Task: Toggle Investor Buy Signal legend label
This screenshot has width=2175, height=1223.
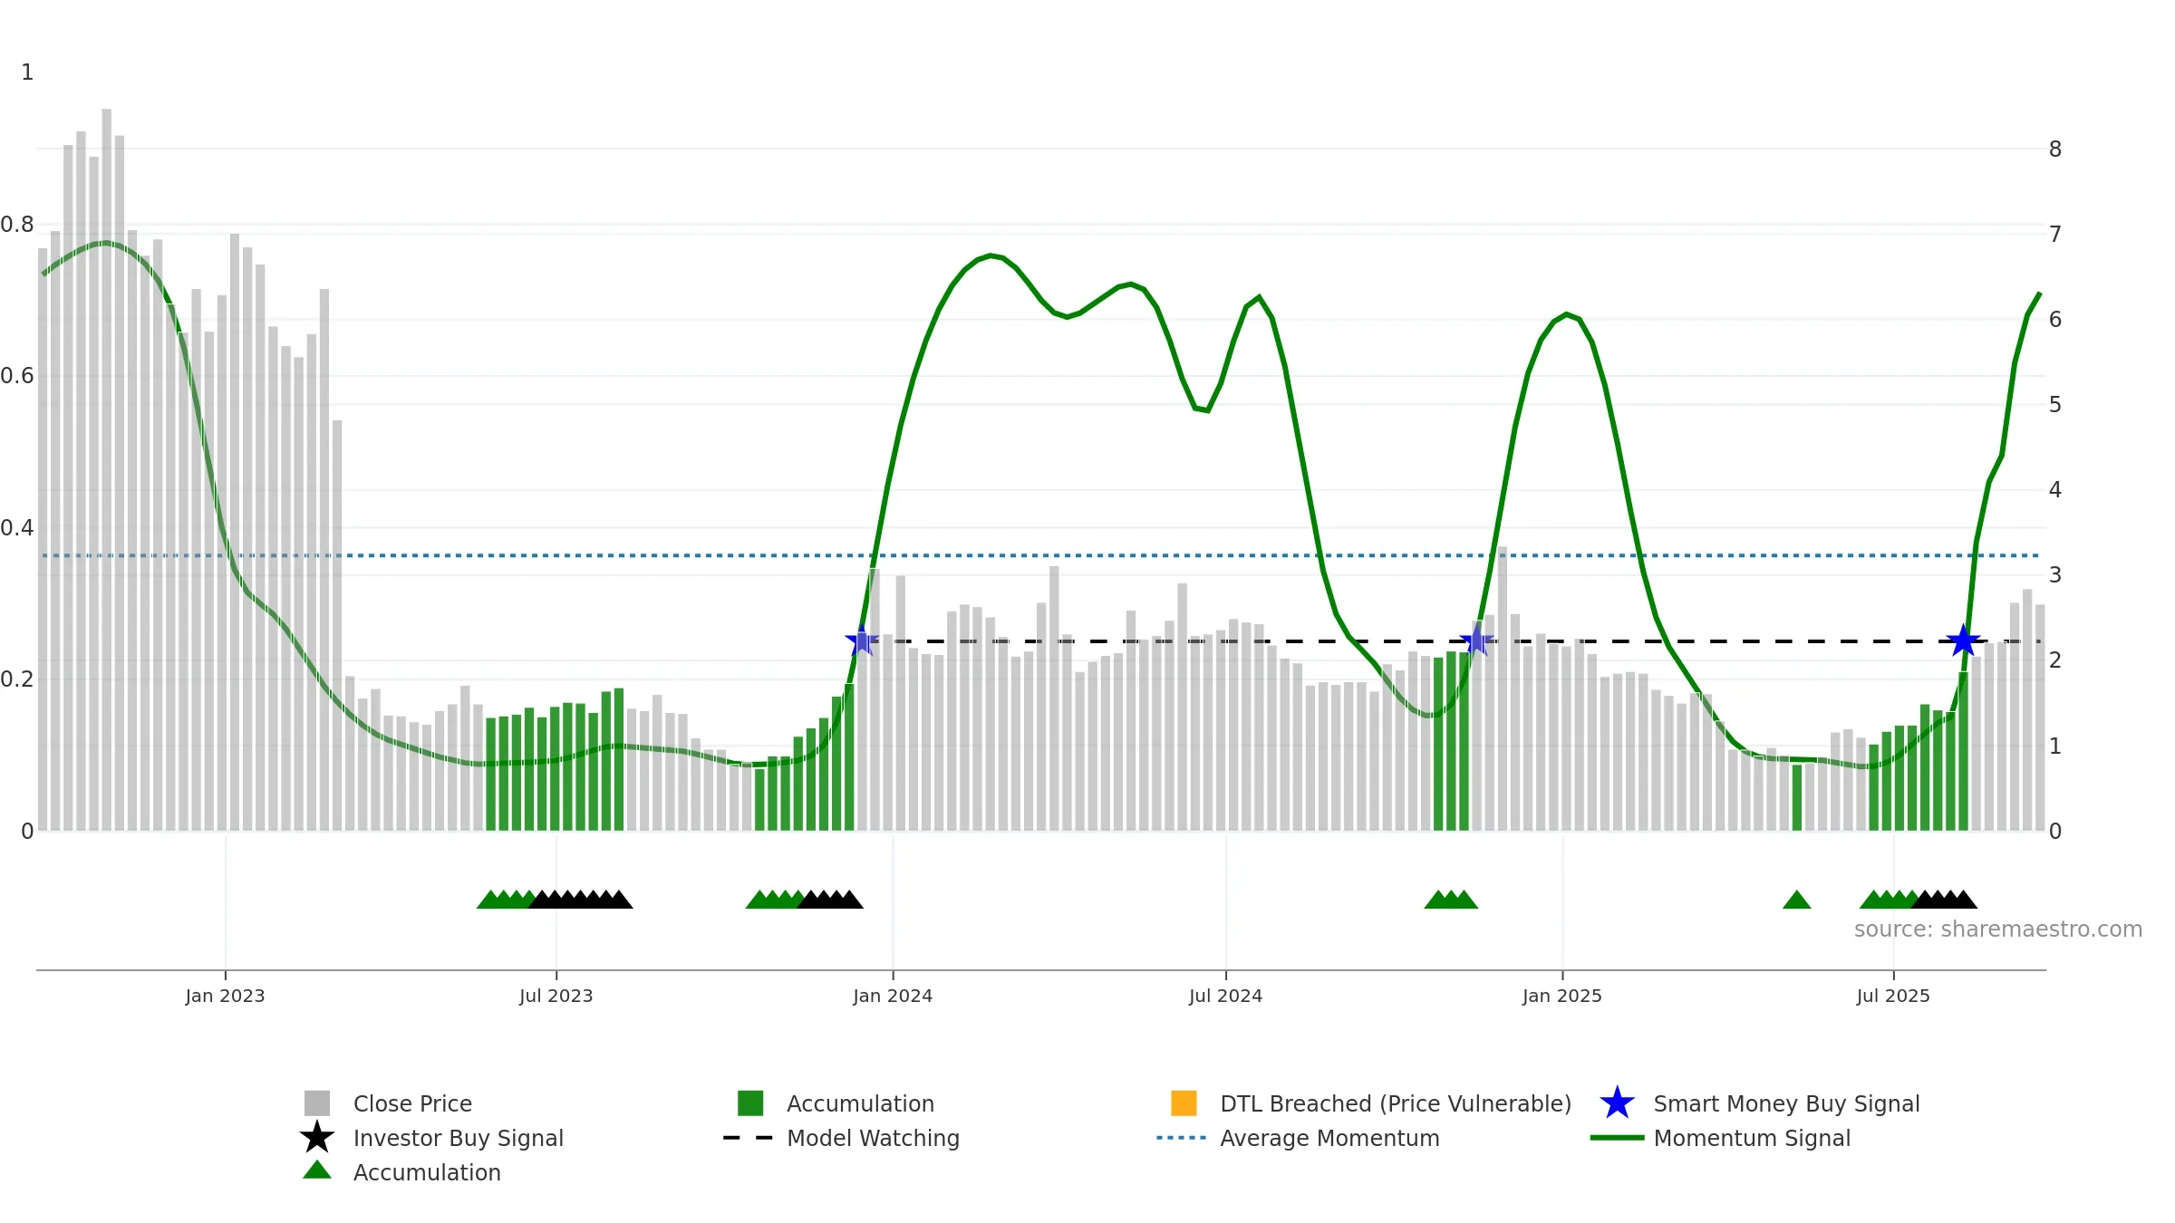Action: [458, 1138]
